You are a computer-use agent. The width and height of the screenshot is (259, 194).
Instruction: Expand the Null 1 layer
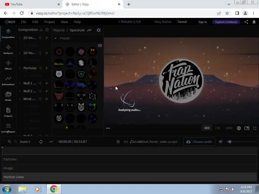(20, 83)
